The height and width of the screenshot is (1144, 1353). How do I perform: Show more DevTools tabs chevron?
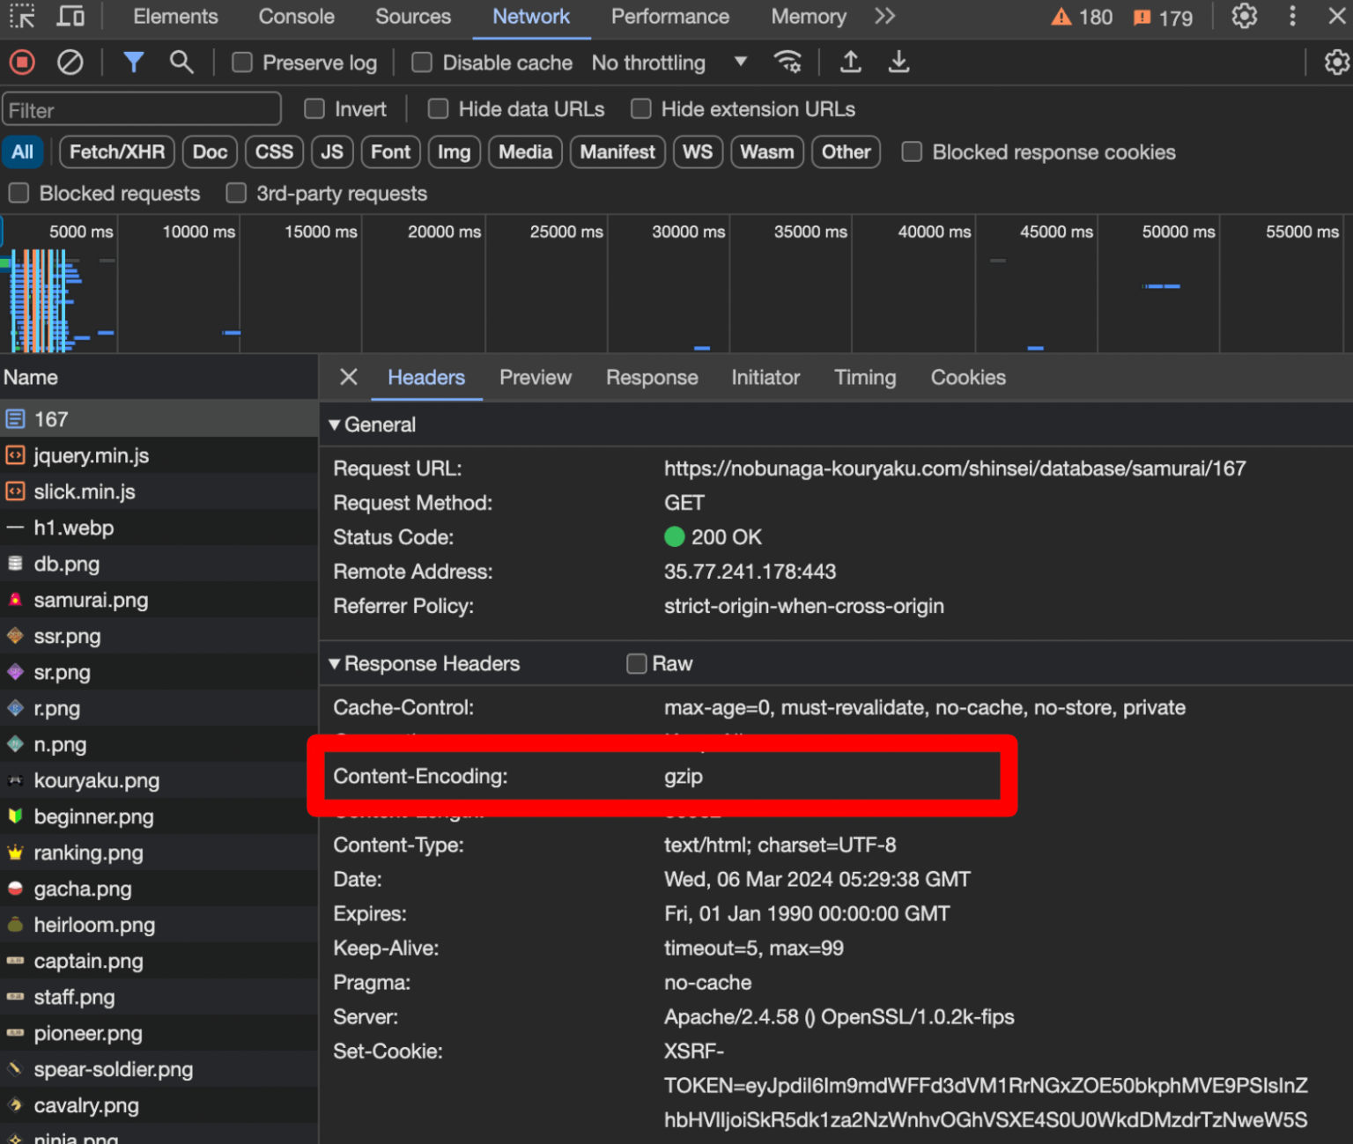coord(884,16)
